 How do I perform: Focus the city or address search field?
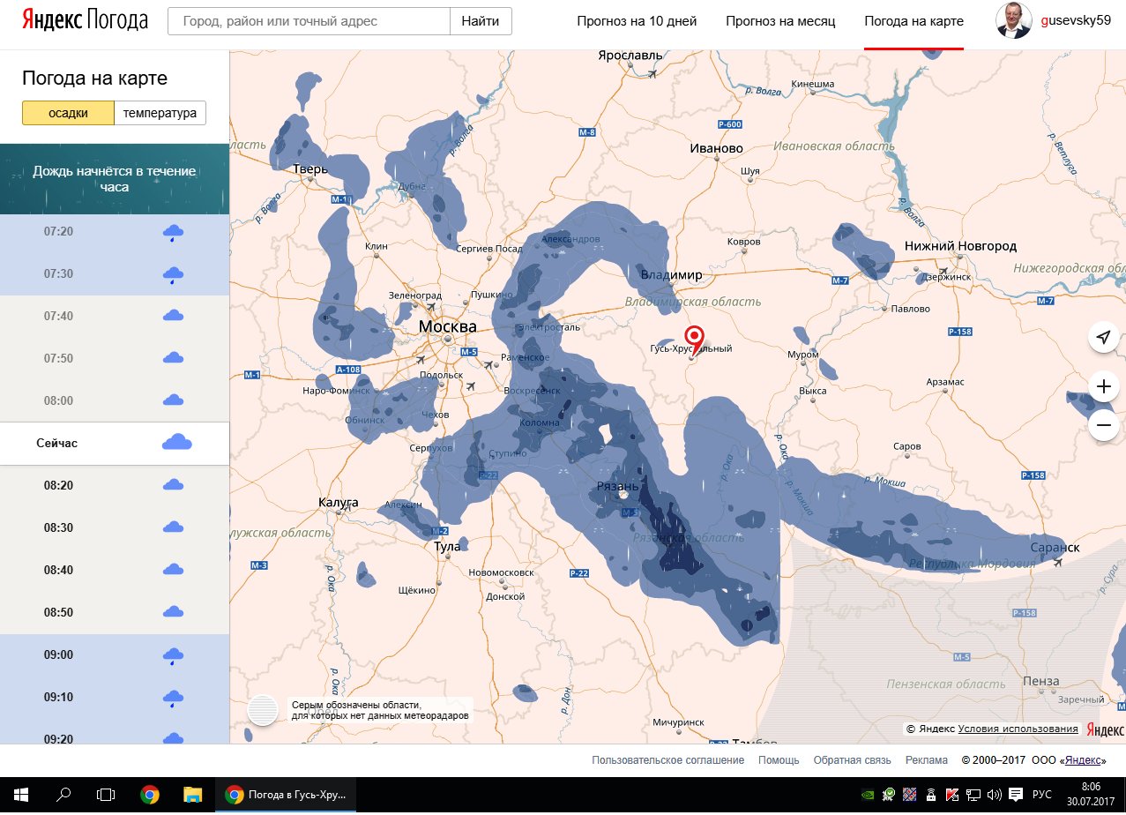point(309,21)
